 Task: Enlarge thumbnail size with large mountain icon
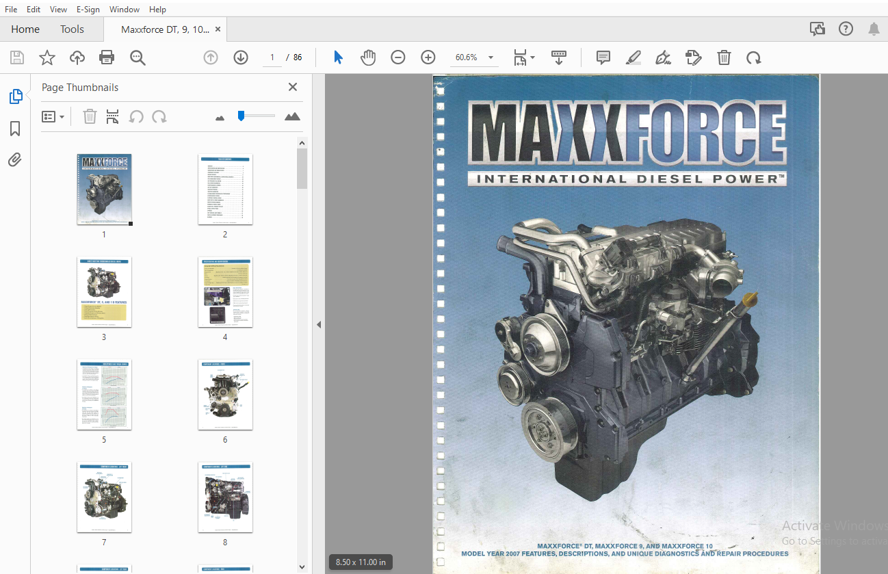click(x=292, y=116)
